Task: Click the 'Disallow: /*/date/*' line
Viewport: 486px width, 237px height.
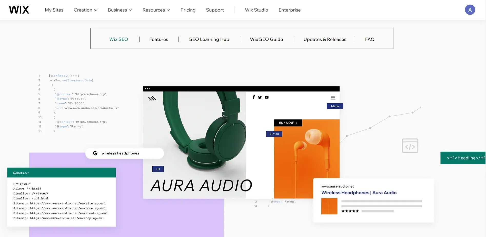Action: coord(31,194)
